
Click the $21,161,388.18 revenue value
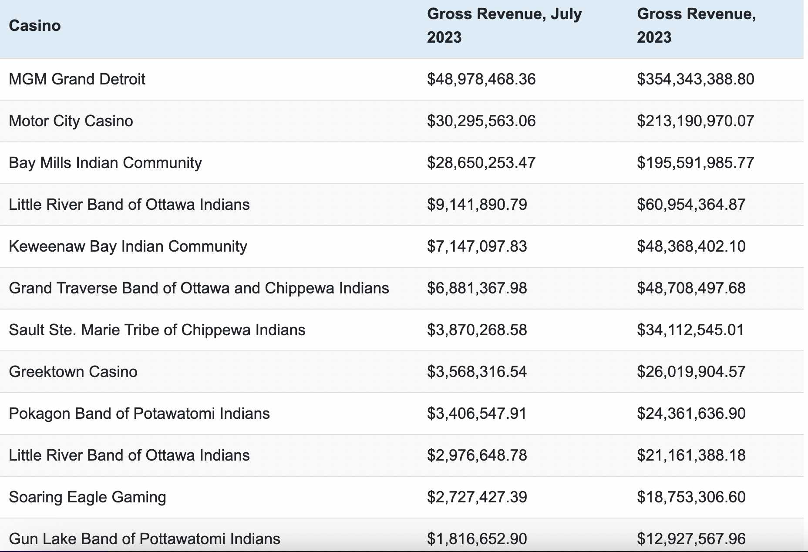(691, 455)
